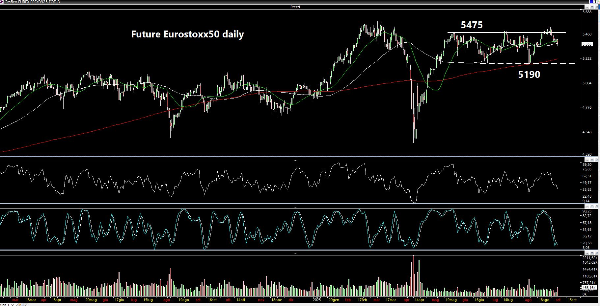The width and height of the screenshot is (600, 306).
Task: Click the Grafico EUREX.FESX0925 EOD D title
Action: [x=32, y=2]
